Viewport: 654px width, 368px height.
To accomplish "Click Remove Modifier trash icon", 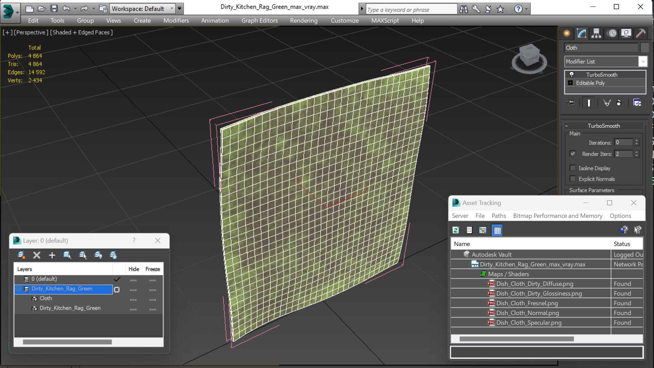I will [x=619, y=102].
